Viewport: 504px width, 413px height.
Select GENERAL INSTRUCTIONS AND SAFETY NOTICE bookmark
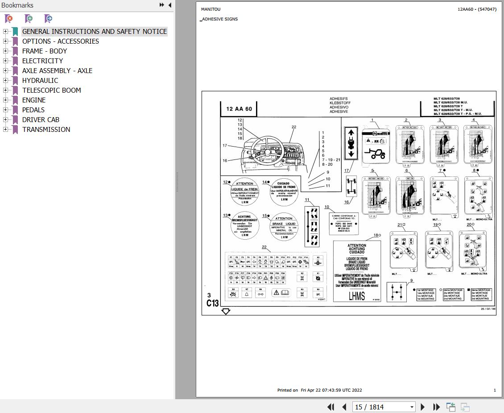pyautogui.click(x=95, y=32)
